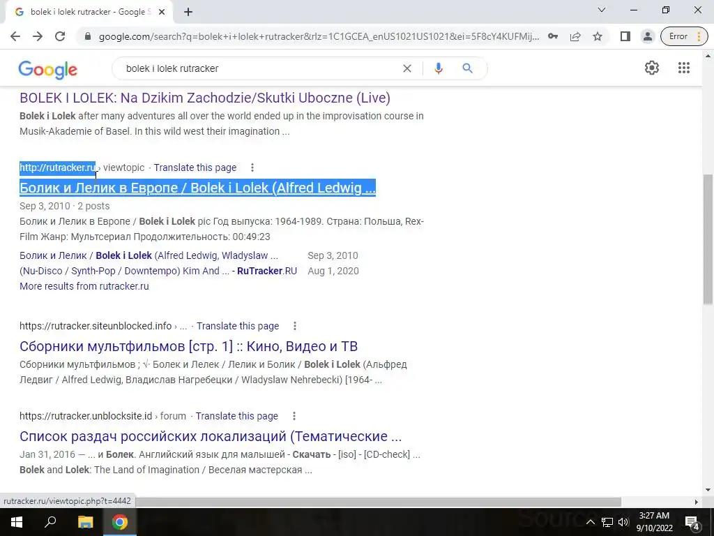Open Windows taskbar search
Screen dimensions: 714x536
pyautogui.click(x=50, y=522)
